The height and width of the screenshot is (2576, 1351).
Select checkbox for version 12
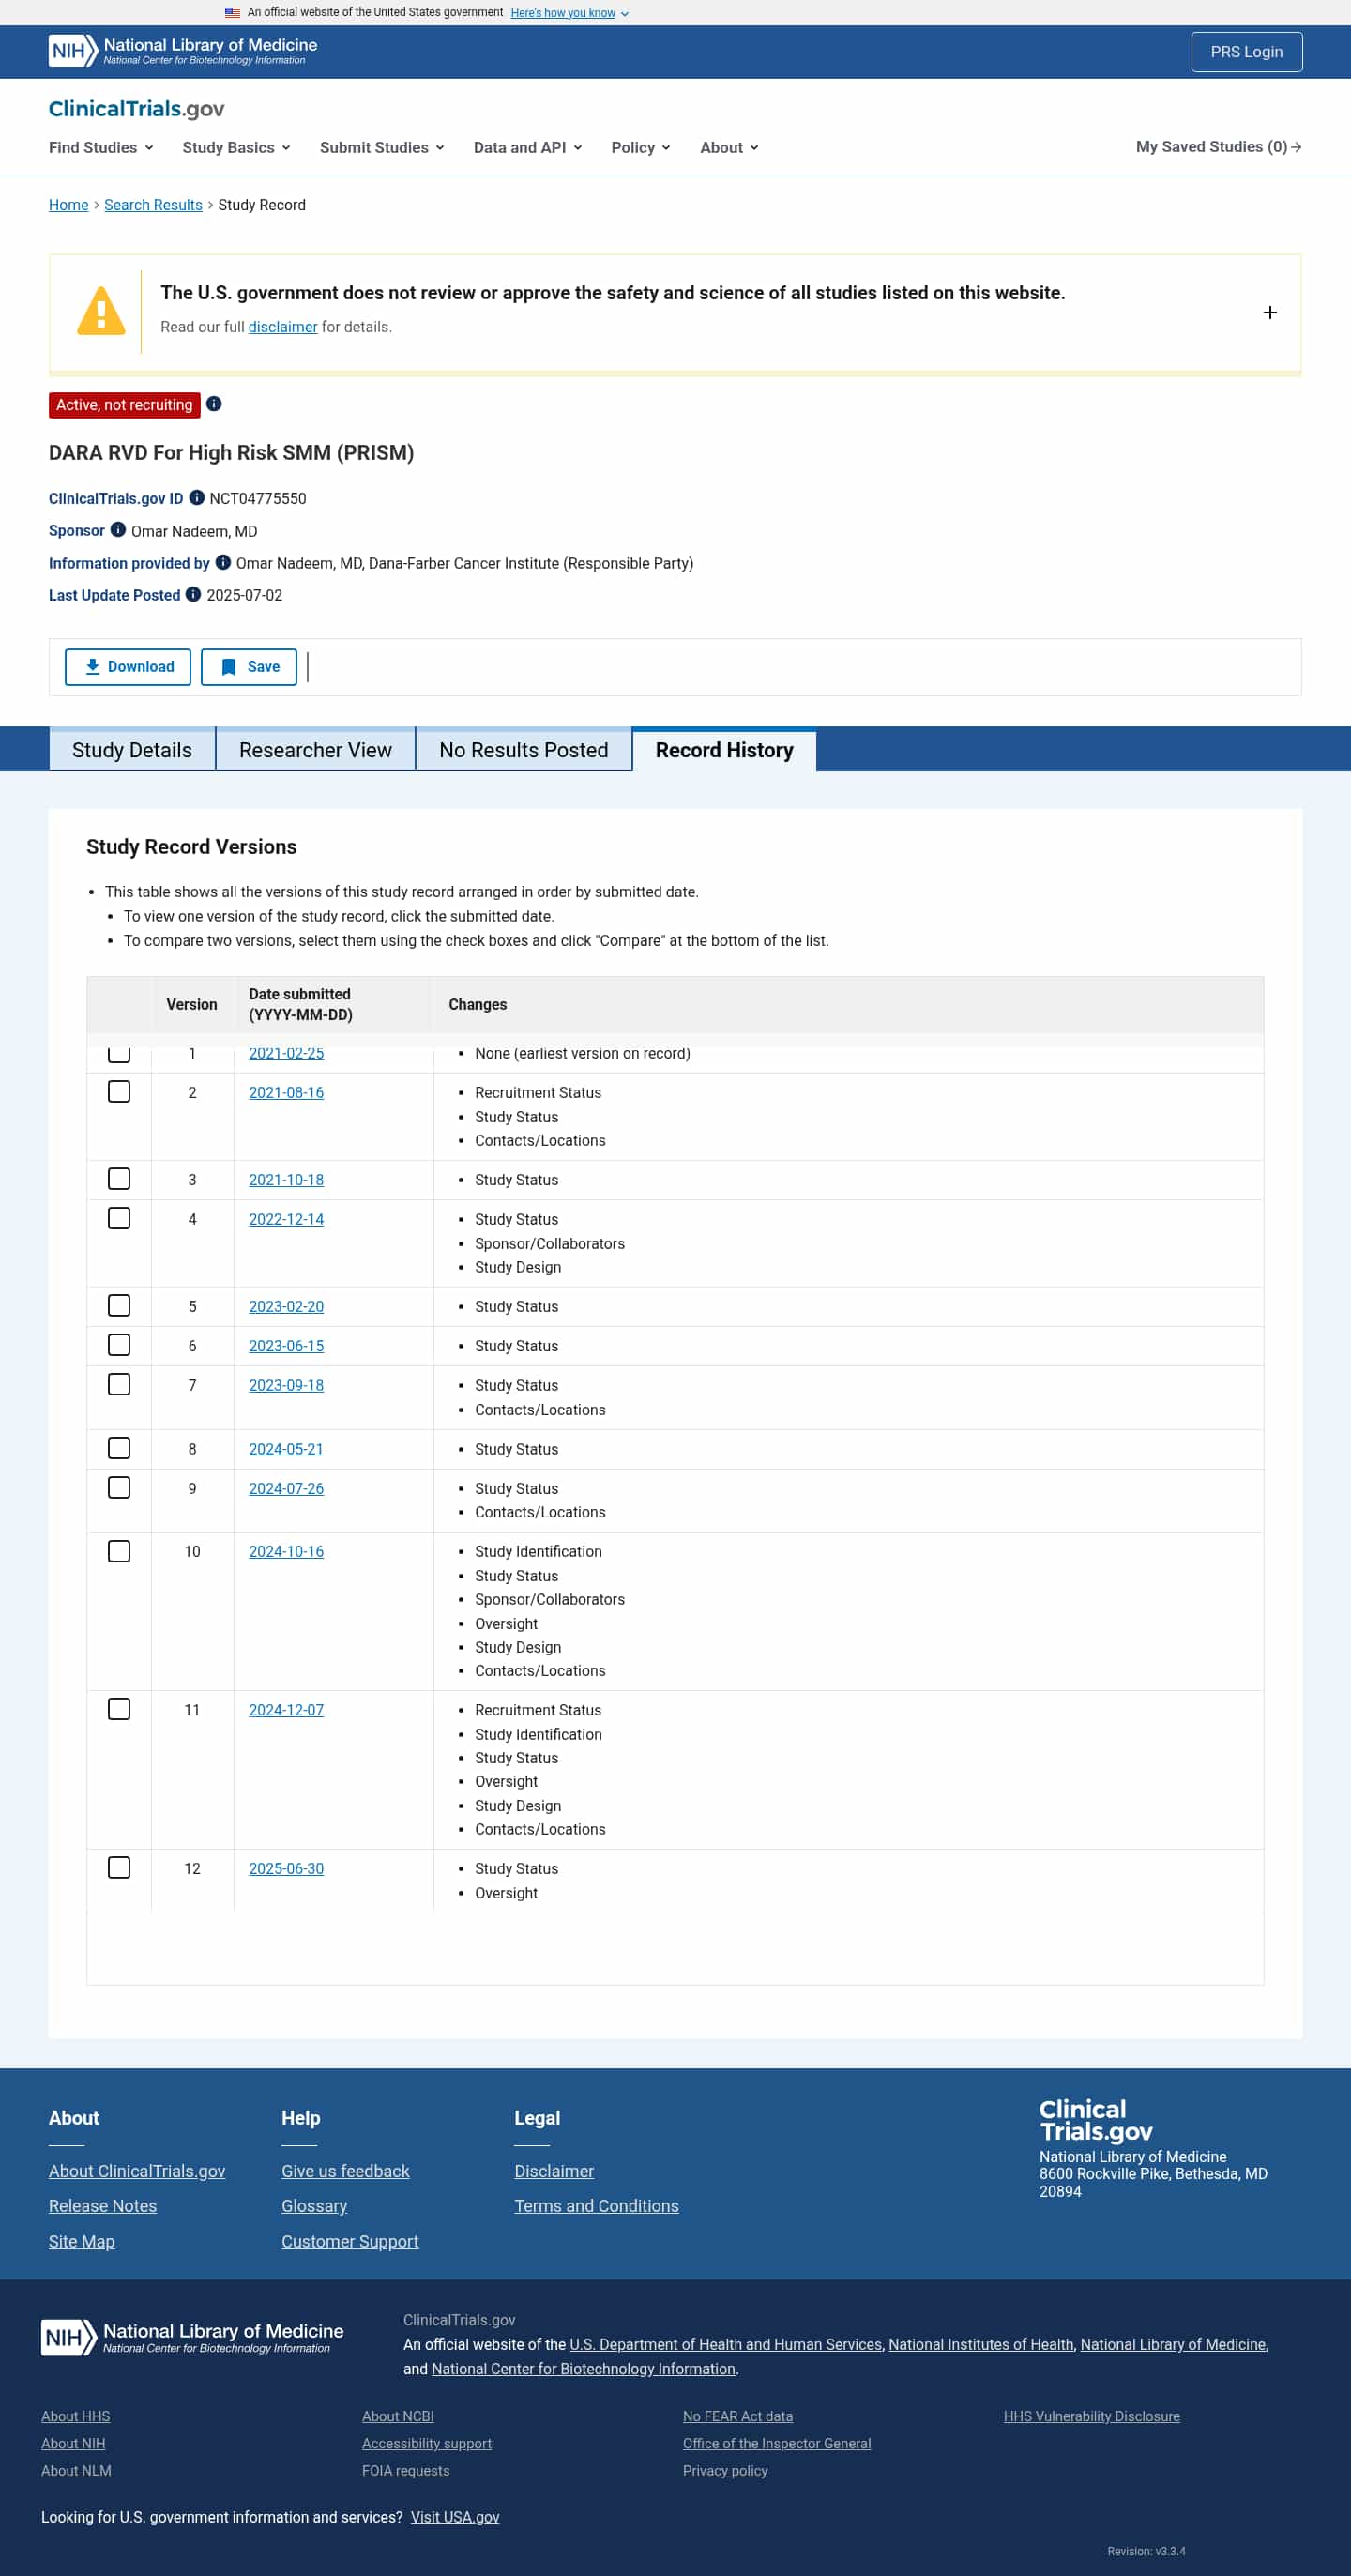click(x=119, y=1868)
